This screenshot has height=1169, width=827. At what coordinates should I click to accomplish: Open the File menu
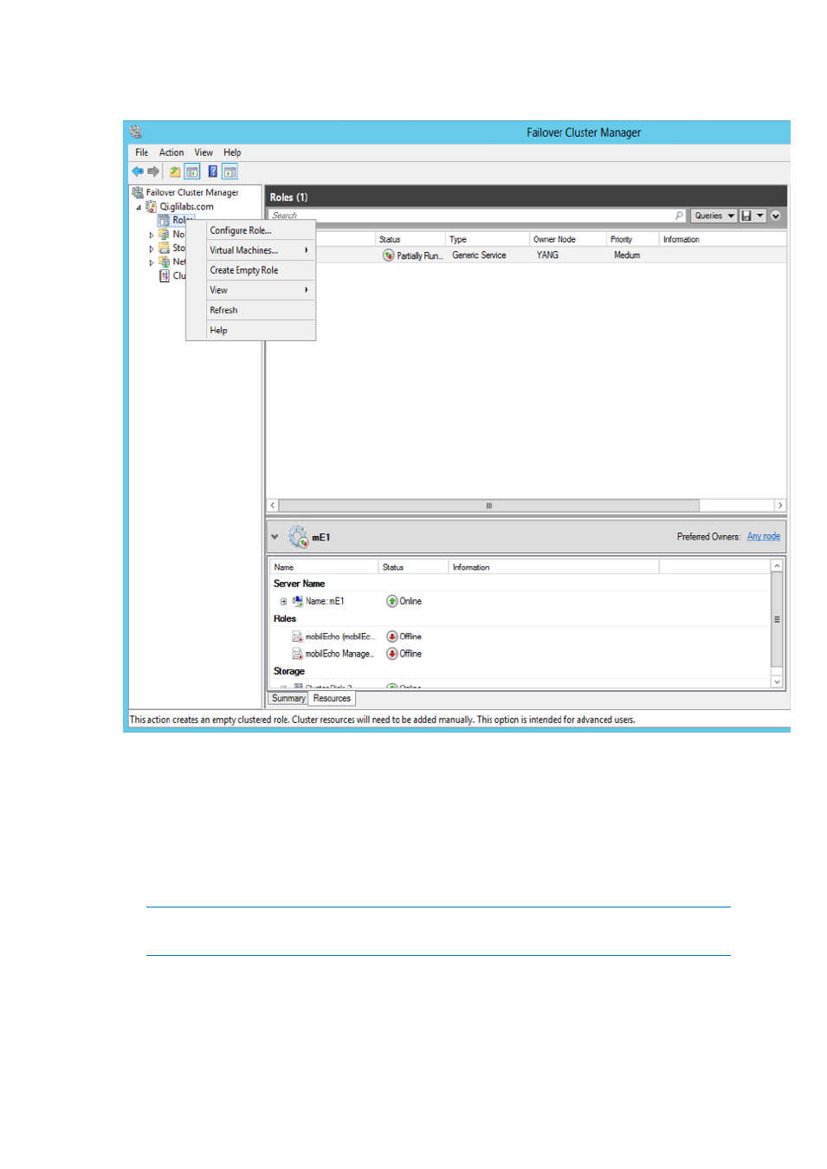tap(141, 152)
